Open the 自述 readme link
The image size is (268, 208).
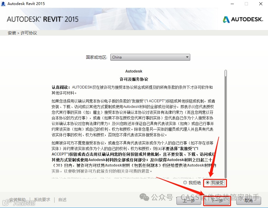pyautogui.click(x=62, y=200)
